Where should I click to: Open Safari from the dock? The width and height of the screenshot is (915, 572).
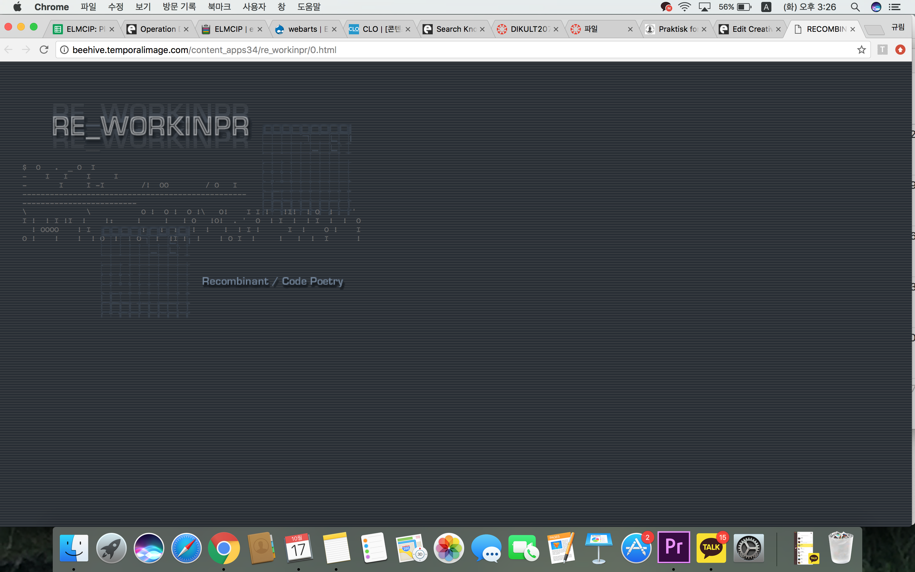(186, 548)
